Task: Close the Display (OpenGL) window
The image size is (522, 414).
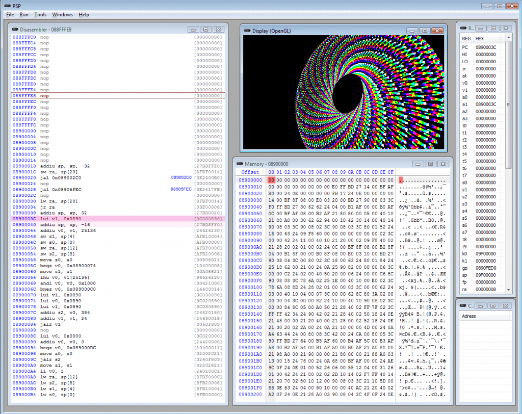Action: [437, 31]
